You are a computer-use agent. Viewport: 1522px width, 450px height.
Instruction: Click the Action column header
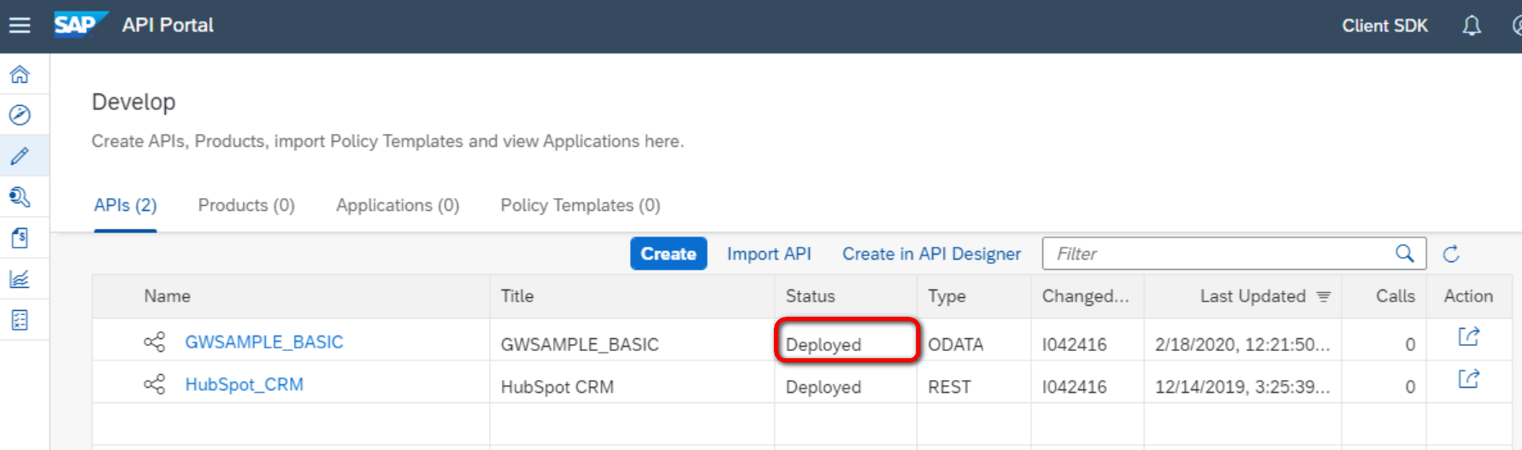pos(1468,296)
